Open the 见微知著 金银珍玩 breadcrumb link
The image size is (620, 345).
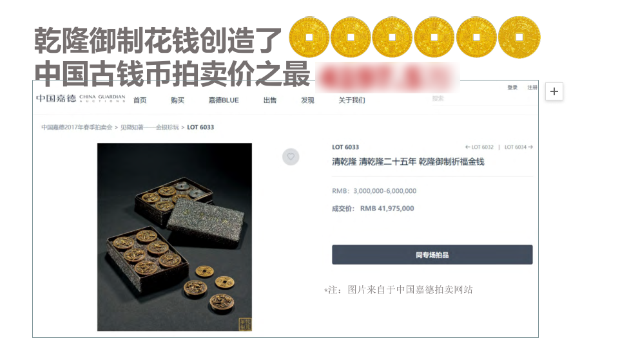tap(150, 127)
